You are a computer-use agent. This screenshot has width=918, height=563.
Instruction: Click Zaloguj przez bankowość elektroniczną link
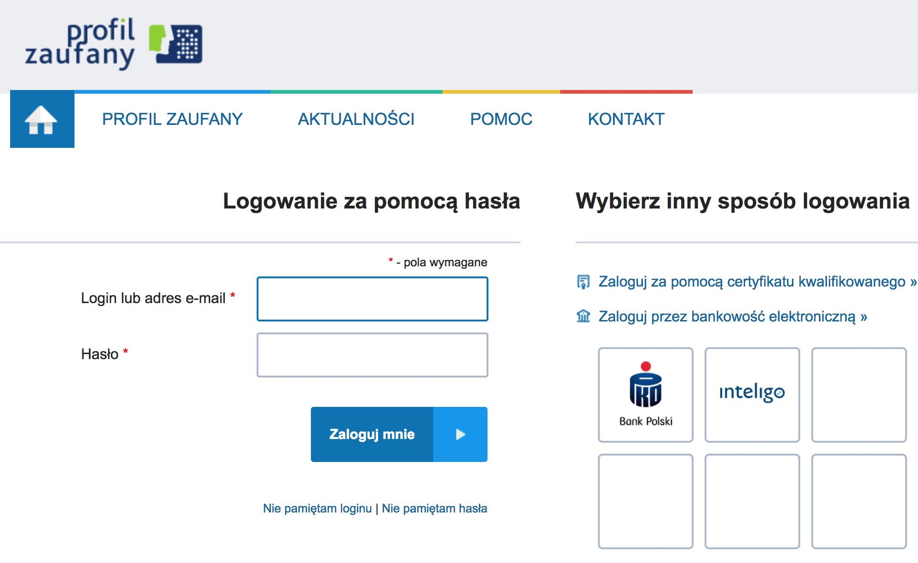coord(733,316)
